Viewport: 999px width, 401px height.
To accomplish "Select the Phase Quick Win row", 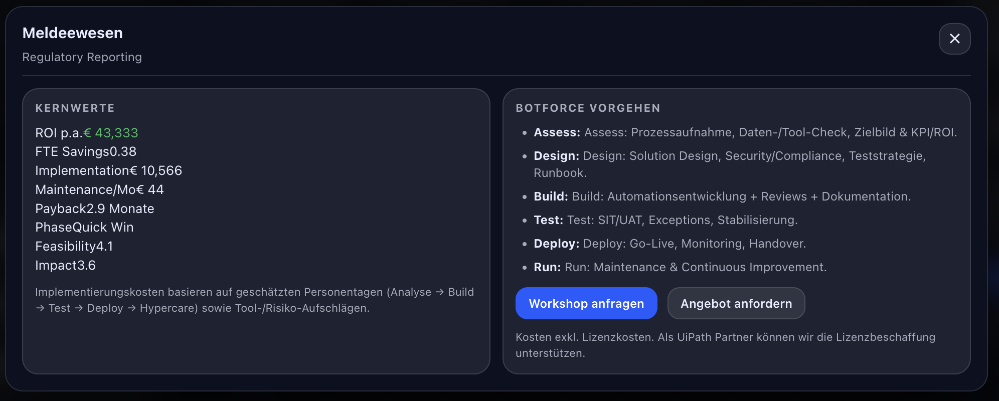I will click(x=84, y=227).
